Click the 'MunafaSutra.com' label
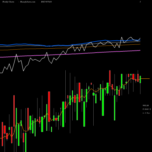The height and width of the screenshot is (152, 152). (28, 2)
